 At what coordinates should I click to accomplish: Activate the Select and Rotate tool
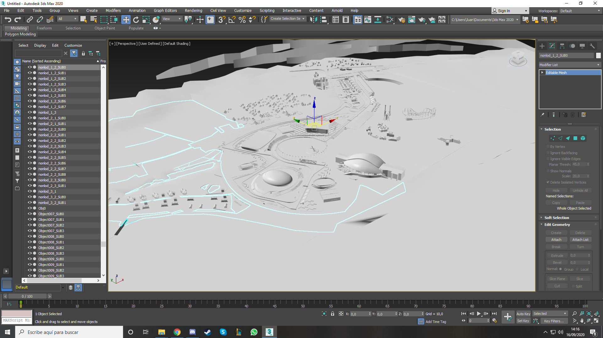[x=136, y=20]
